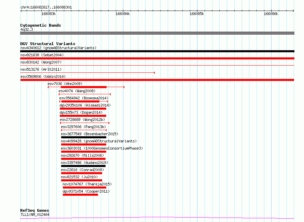Screen dimensions: 304x222
Task: Click the red bar under esv7036 (Ahn2009)
Action: [84, 87]
